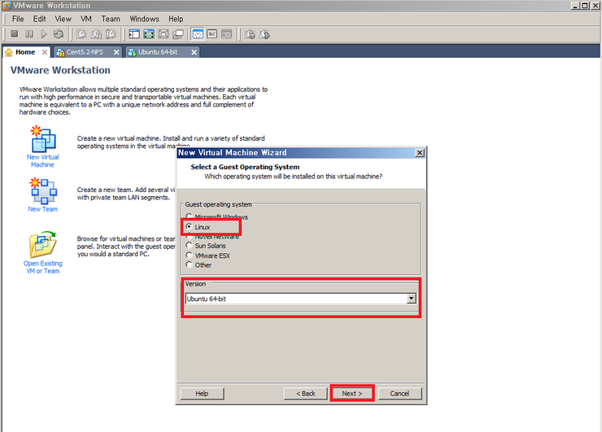This screenshot has height=432, width=602.
Task: Click the Cent5.2-NFS tab paused-VM icon
Action: (x=60, y=52)
